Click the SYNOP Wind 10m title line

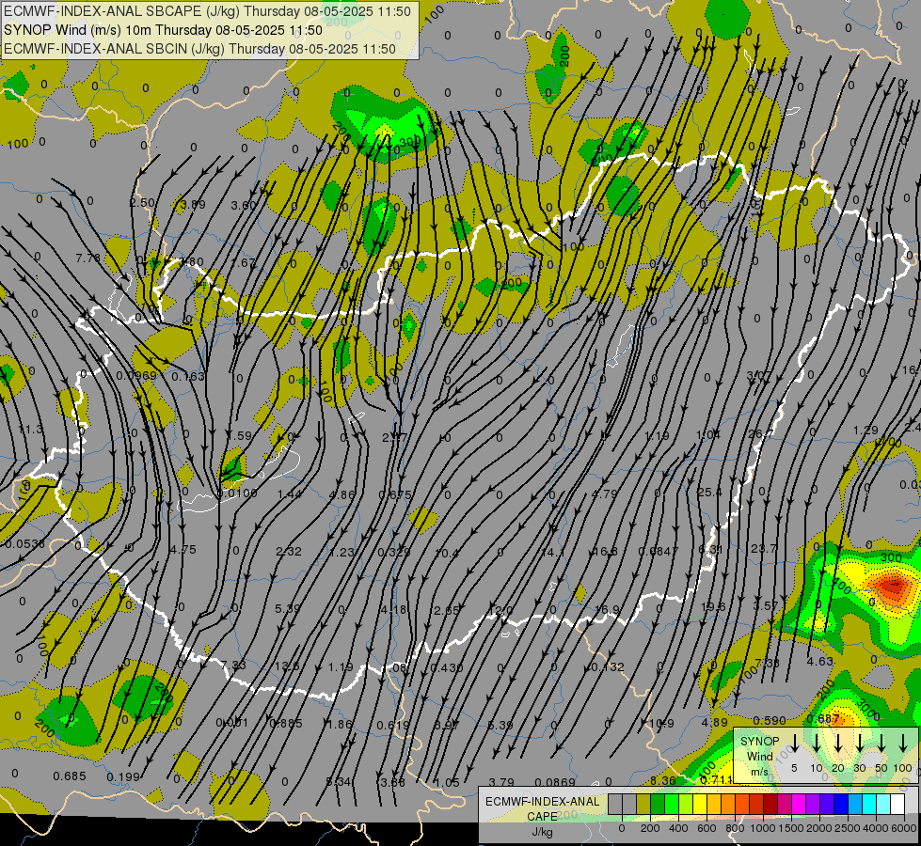click(163, 30)
